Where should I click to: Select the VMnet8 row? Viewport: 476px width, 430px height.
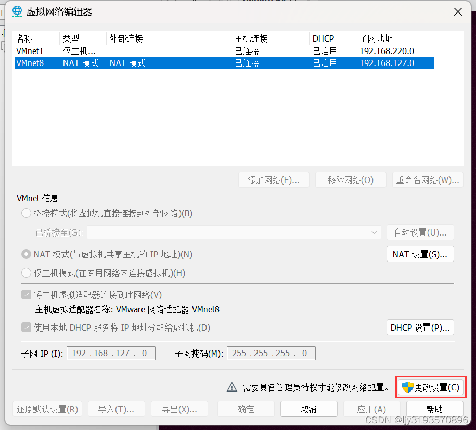click(x=225, y=63)
